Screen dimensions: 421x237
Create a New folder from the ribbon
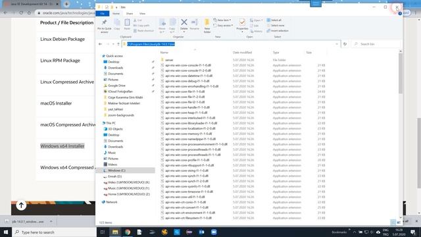coord(207,26)
